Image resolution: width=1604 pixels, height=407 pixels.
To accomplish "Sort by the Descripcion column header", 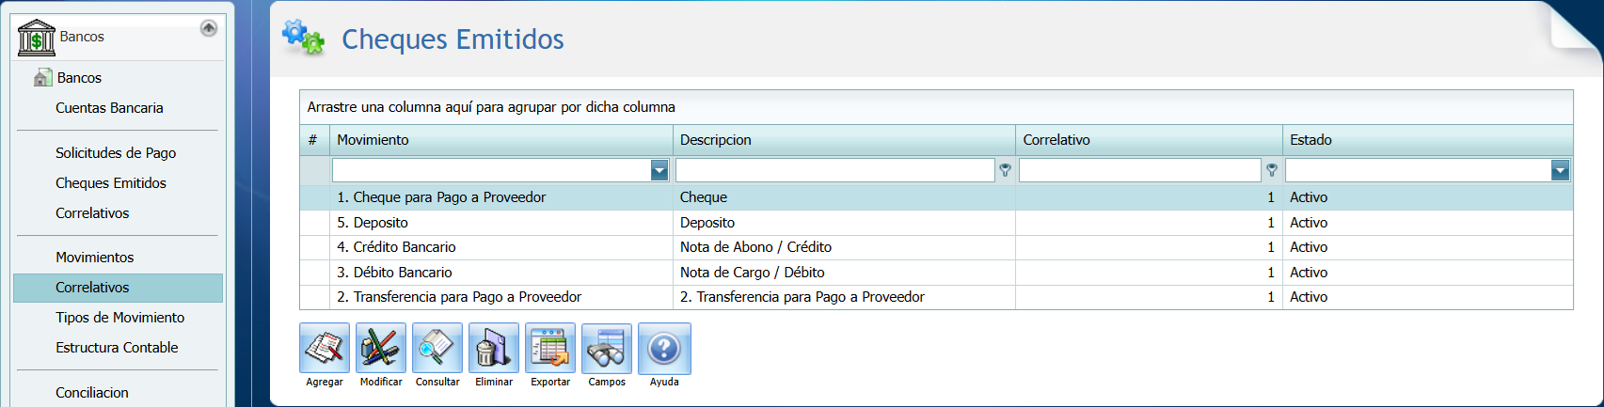I will point(844,140).
